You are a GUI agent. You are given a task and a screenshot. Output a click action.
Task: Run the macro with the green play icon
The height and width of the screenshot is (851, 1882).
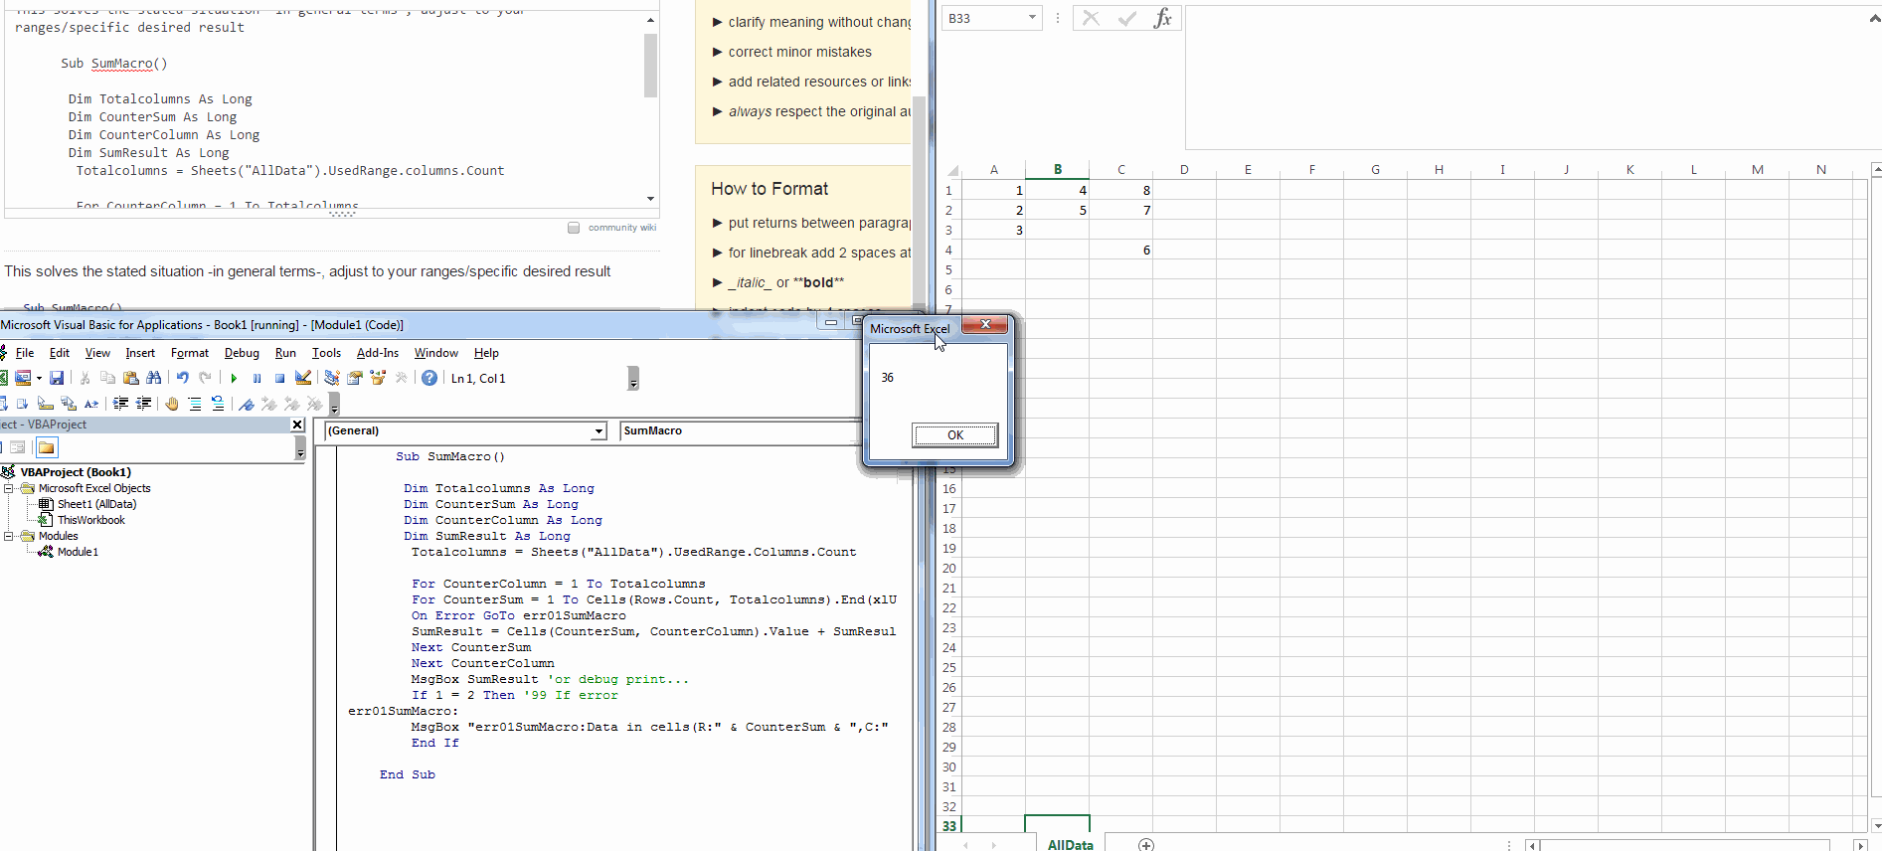pos(234,378)
